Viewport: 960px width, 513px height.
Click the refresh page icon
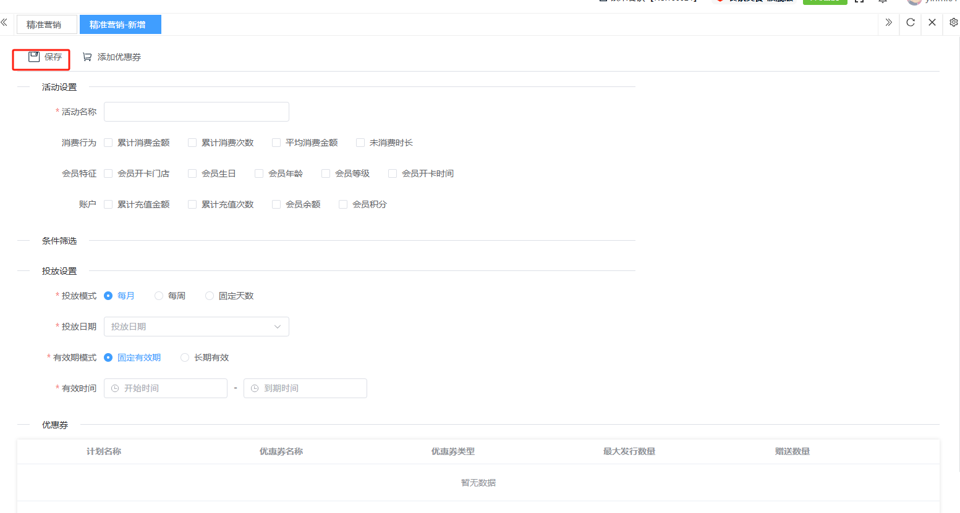coord(910,23)
